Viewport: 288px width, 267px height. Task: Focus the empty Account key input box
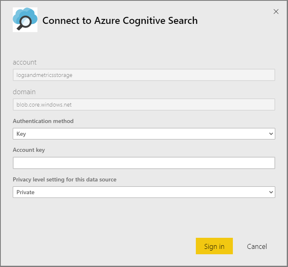point(144,163)
